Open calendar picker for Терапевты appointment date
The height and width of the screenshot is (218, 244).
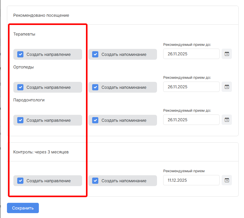pos(227,54)
